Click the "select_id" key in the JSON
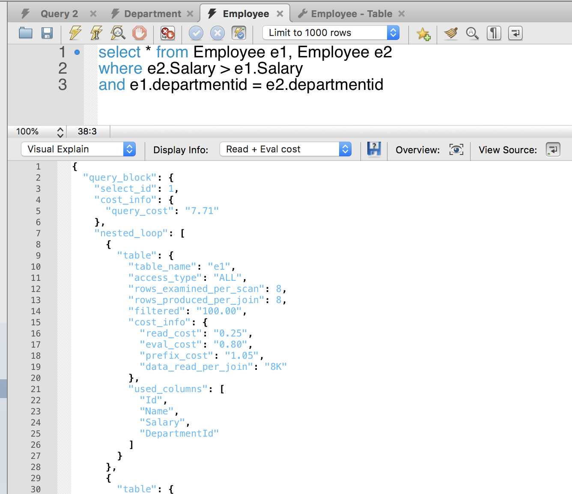The image size is (572, 494). click(126, 188)
